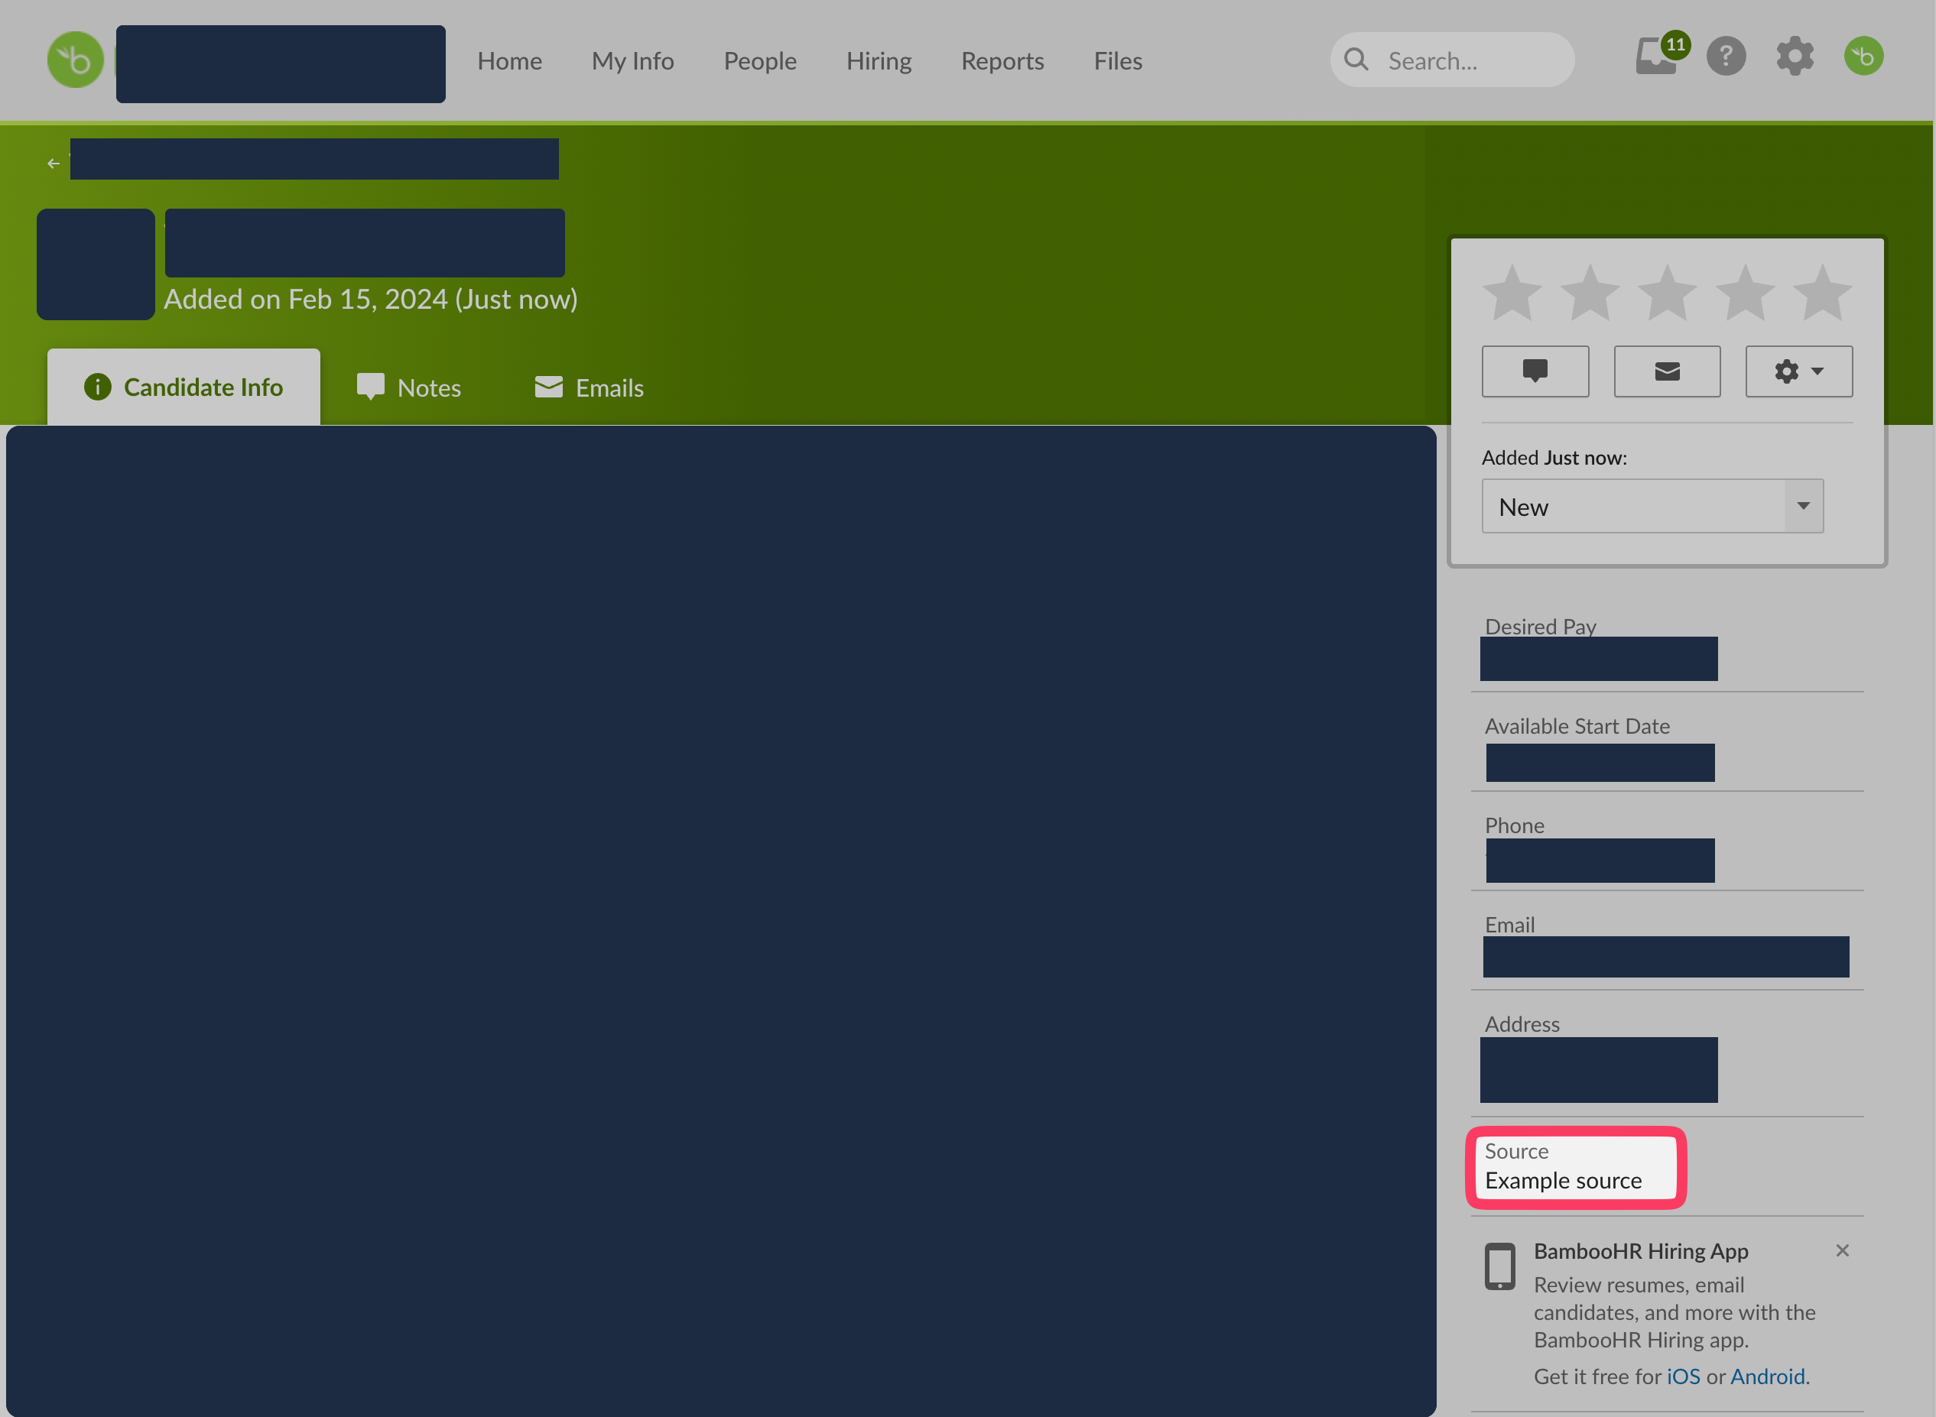The image size is (1936, 1417).
Task: Open the help question mark icon
Action: (x=1726, y=57)
